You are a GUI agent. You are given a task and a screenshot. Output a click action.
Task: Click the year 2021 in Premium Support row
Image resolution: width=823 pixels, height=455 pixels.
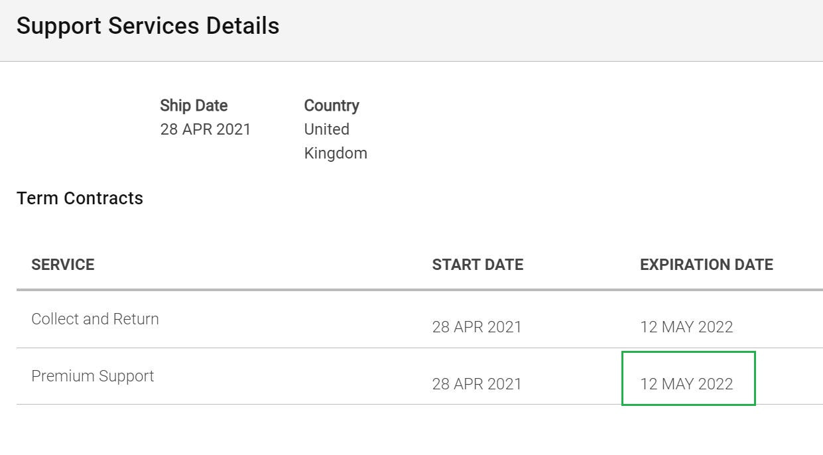coord(505,384)
